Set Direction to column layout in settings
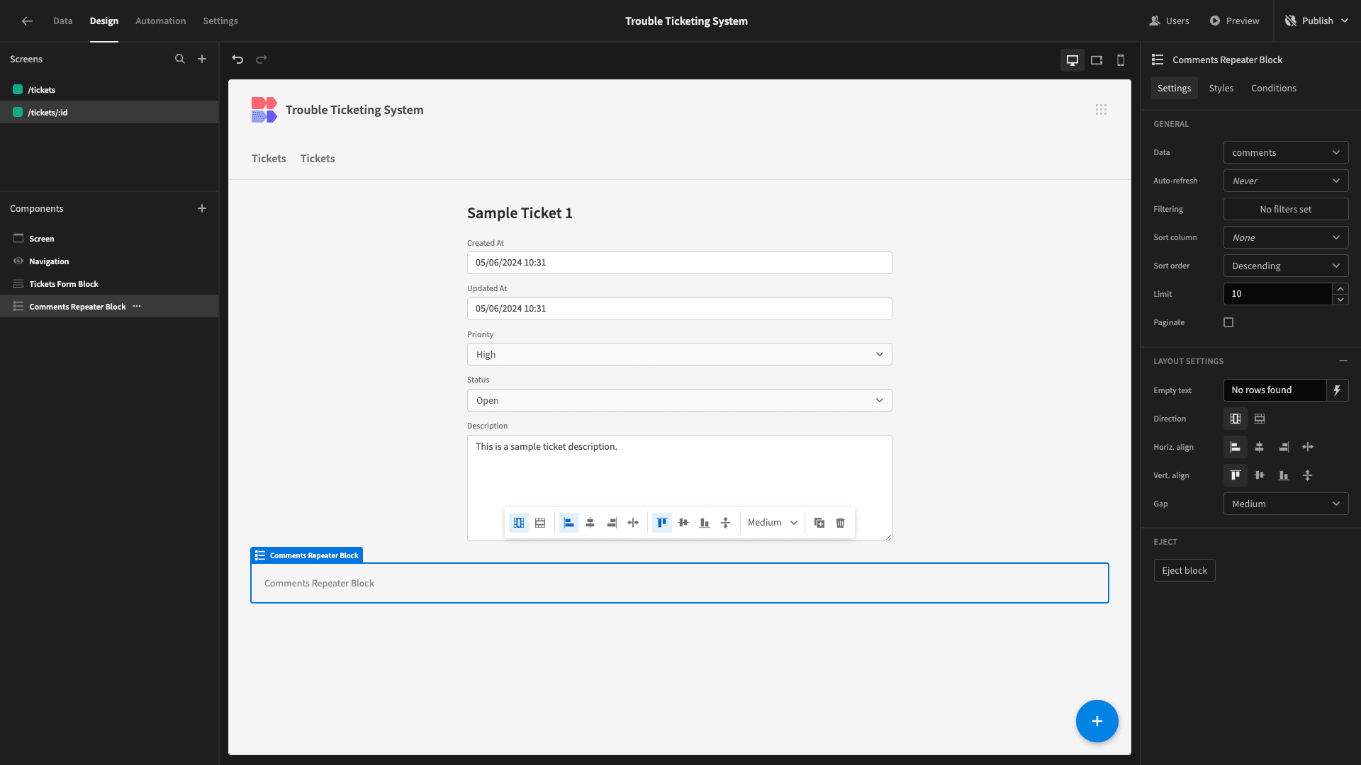This screenshot has width=1361, height=765. 1236,419
